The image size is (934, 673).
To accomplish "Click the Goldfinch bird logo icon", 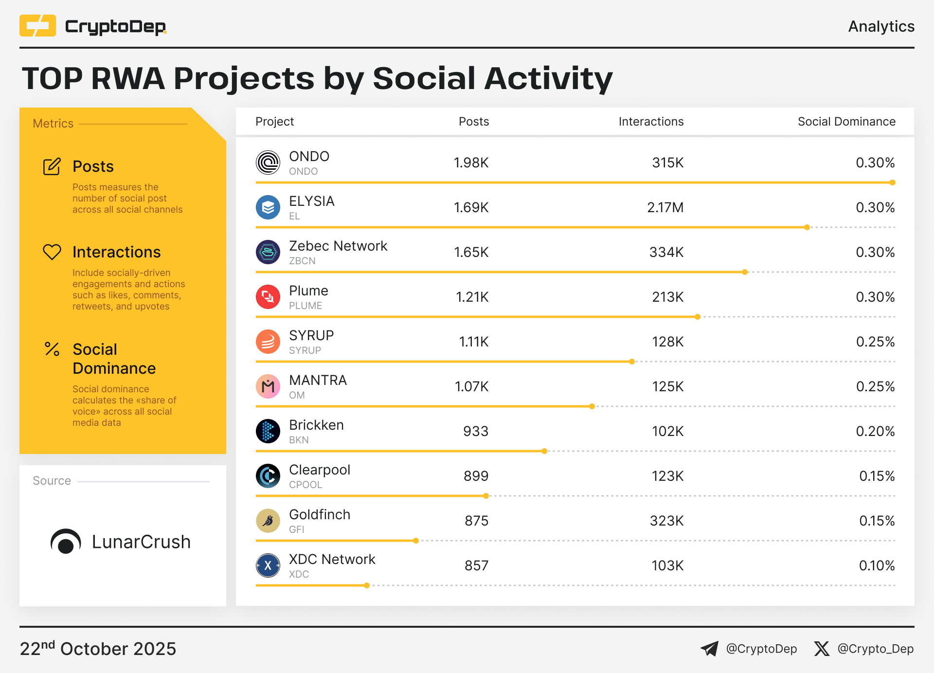I will coord(268,521).
